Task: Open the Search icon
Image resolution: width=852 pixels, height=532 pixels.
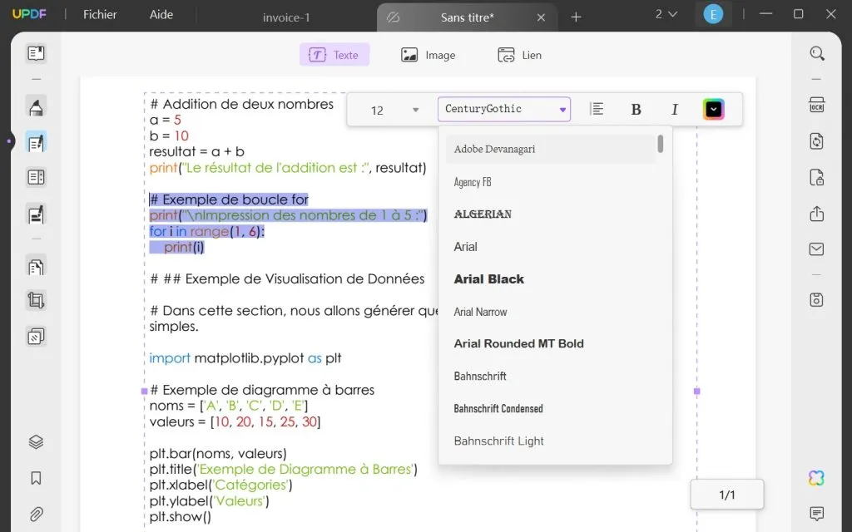Action: [x=816, y=52]
